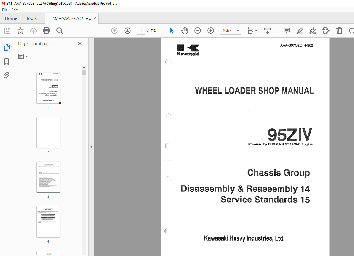The height and width of the screenshot is (256, 354).
Task: Click the scrolling mode keyboard icon
Action: click(267, 30)
